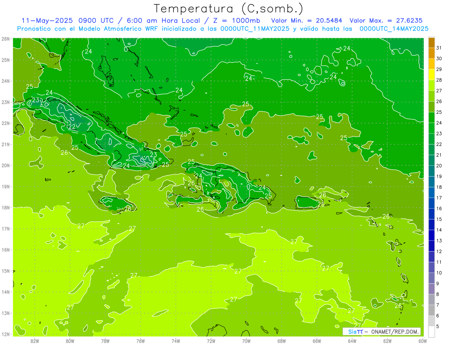
Task: Click the "74W" longitude axis label
Action: pos(176,341)
